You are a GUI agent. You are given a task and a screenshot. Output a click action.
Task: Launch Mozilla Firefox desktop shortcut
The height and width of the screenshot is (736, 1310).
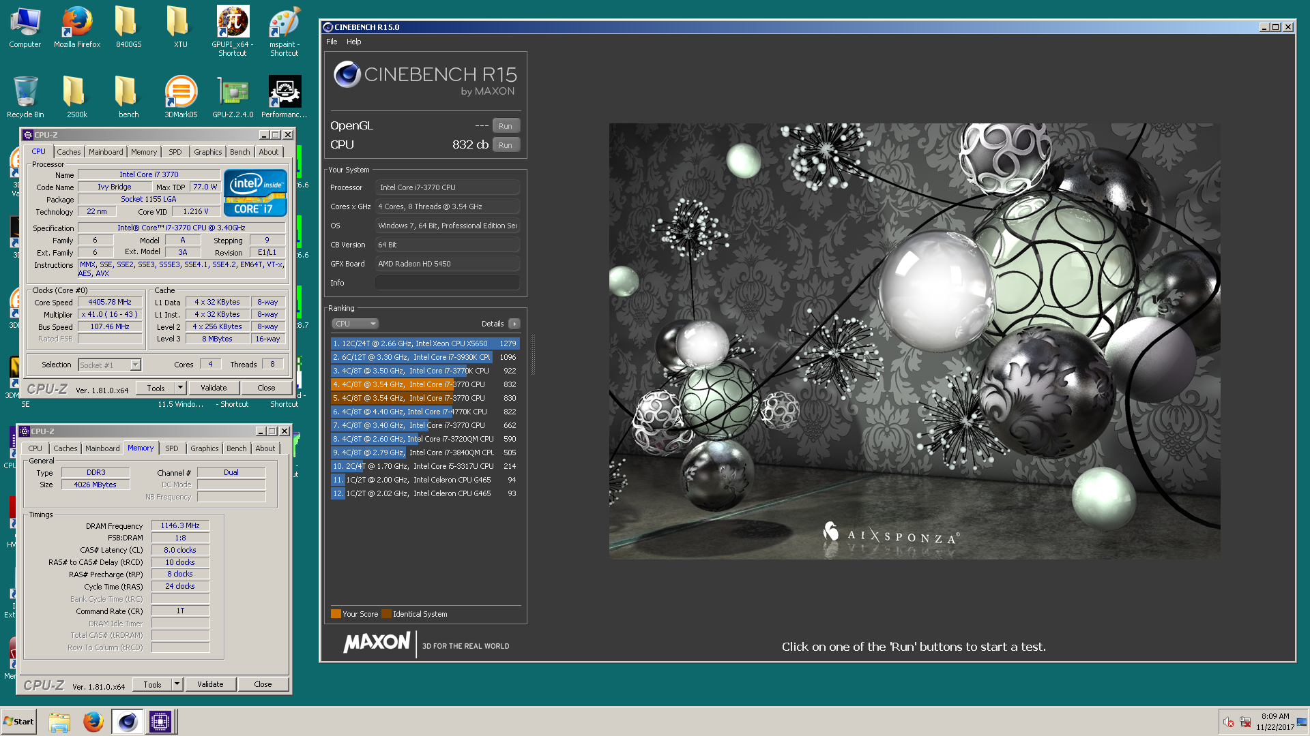(x=77, y=27)
